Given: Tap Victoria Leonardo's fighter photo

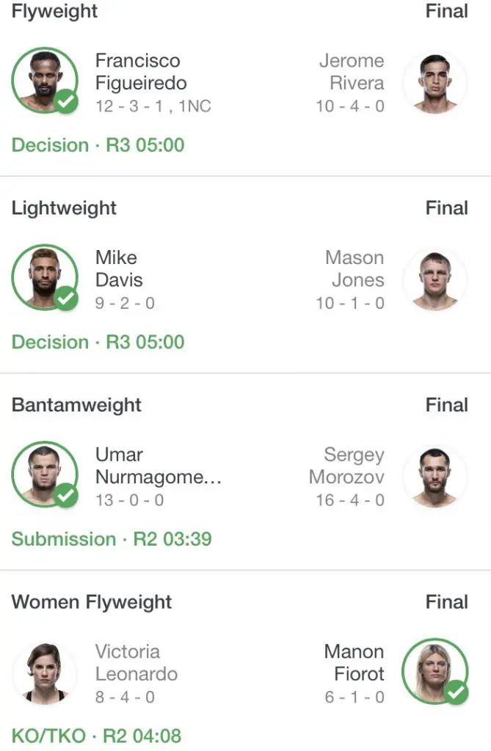Looking at the screenshot, I should (x=44, y=671).
